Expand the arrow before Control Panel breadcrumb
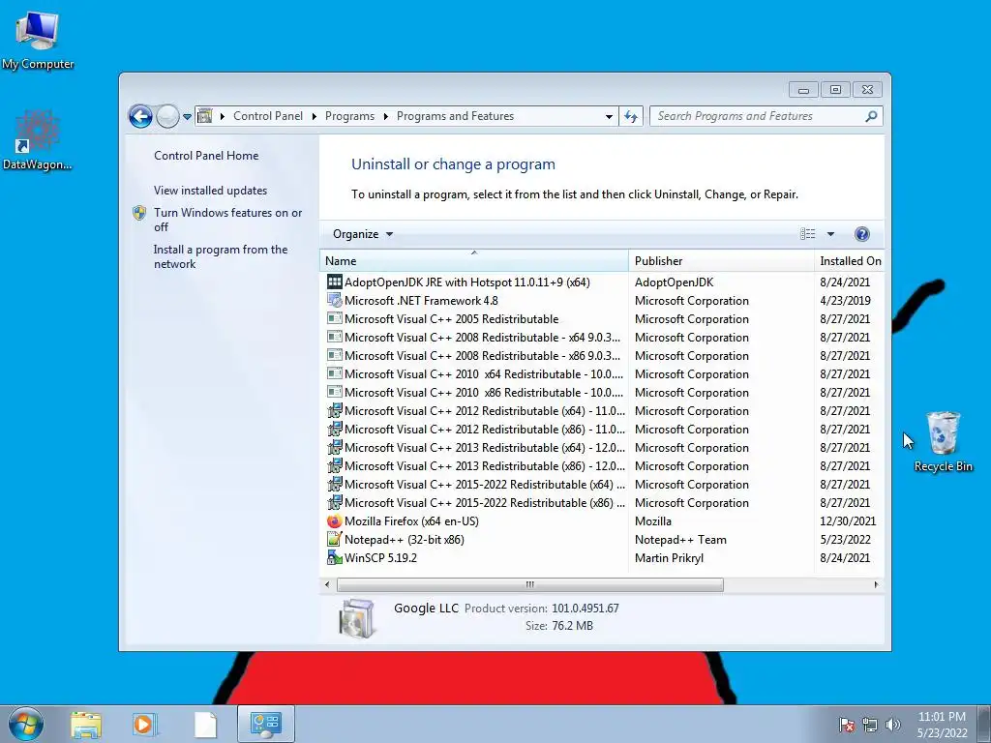This screenshot has width=991, height=743. click(223, 116)
